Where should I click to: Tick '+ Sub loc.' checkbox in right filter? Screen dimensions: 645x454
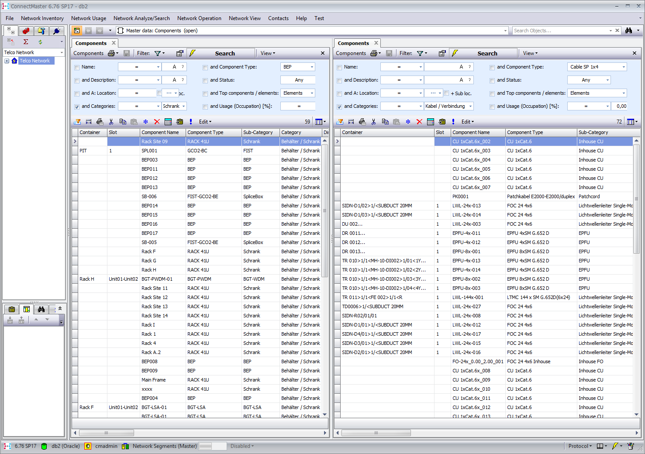coord(446,93)
